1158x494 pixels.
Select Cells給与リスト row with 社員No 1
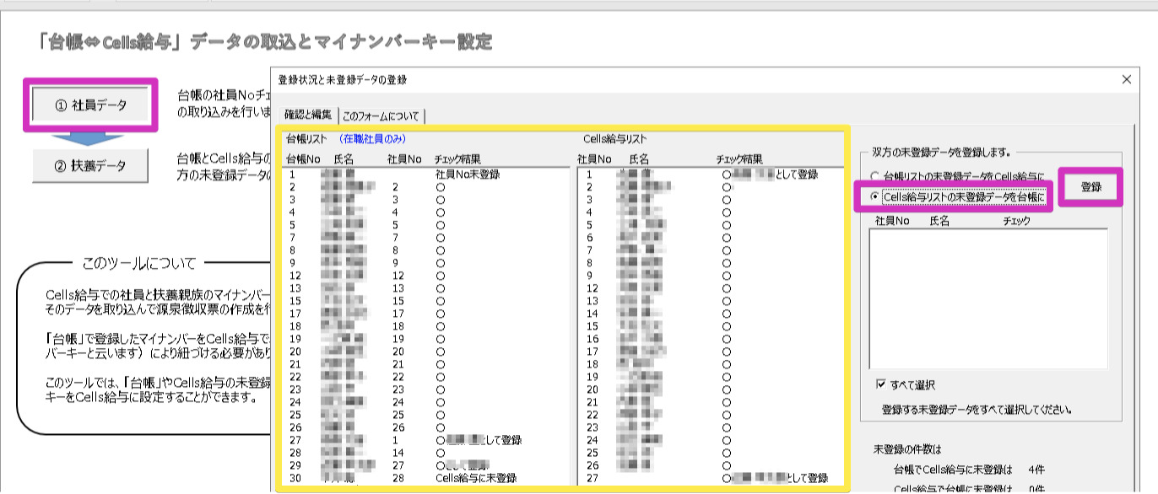tap(711, 175)
